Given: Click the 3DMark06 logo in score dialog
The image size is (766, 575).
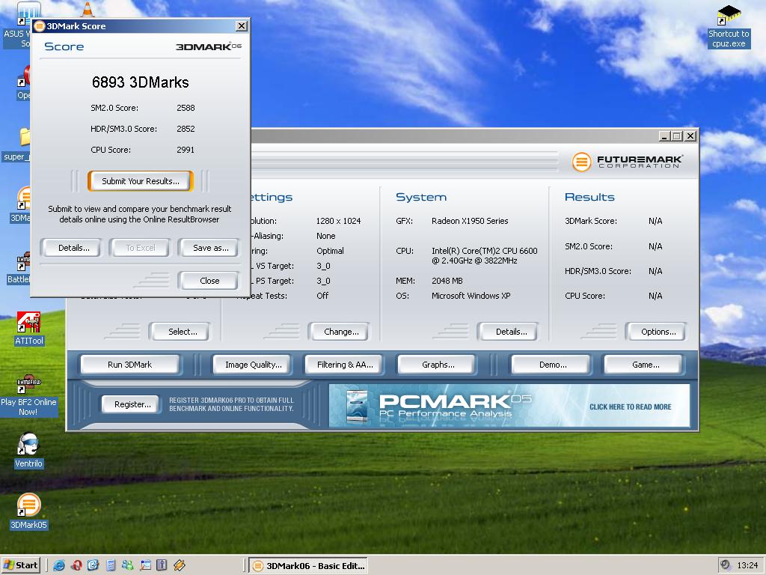Looking at the screenshot, I should 209,46.
